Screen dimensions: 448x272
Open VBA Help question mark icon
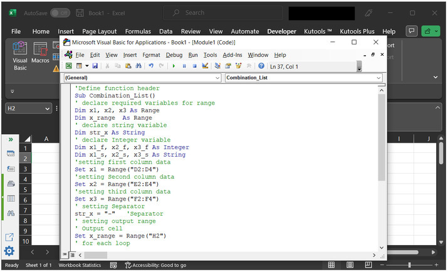click(x=261, y=66)
